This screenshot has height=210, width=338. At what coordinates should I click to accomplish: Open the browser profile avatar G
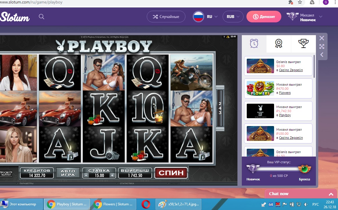click(326, 2)
